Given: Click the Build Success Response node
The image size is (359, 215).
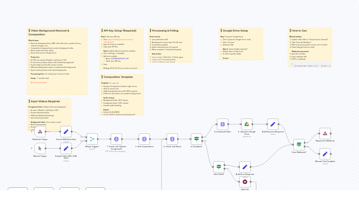Looking at the screenshot, I should coord(273,124).
